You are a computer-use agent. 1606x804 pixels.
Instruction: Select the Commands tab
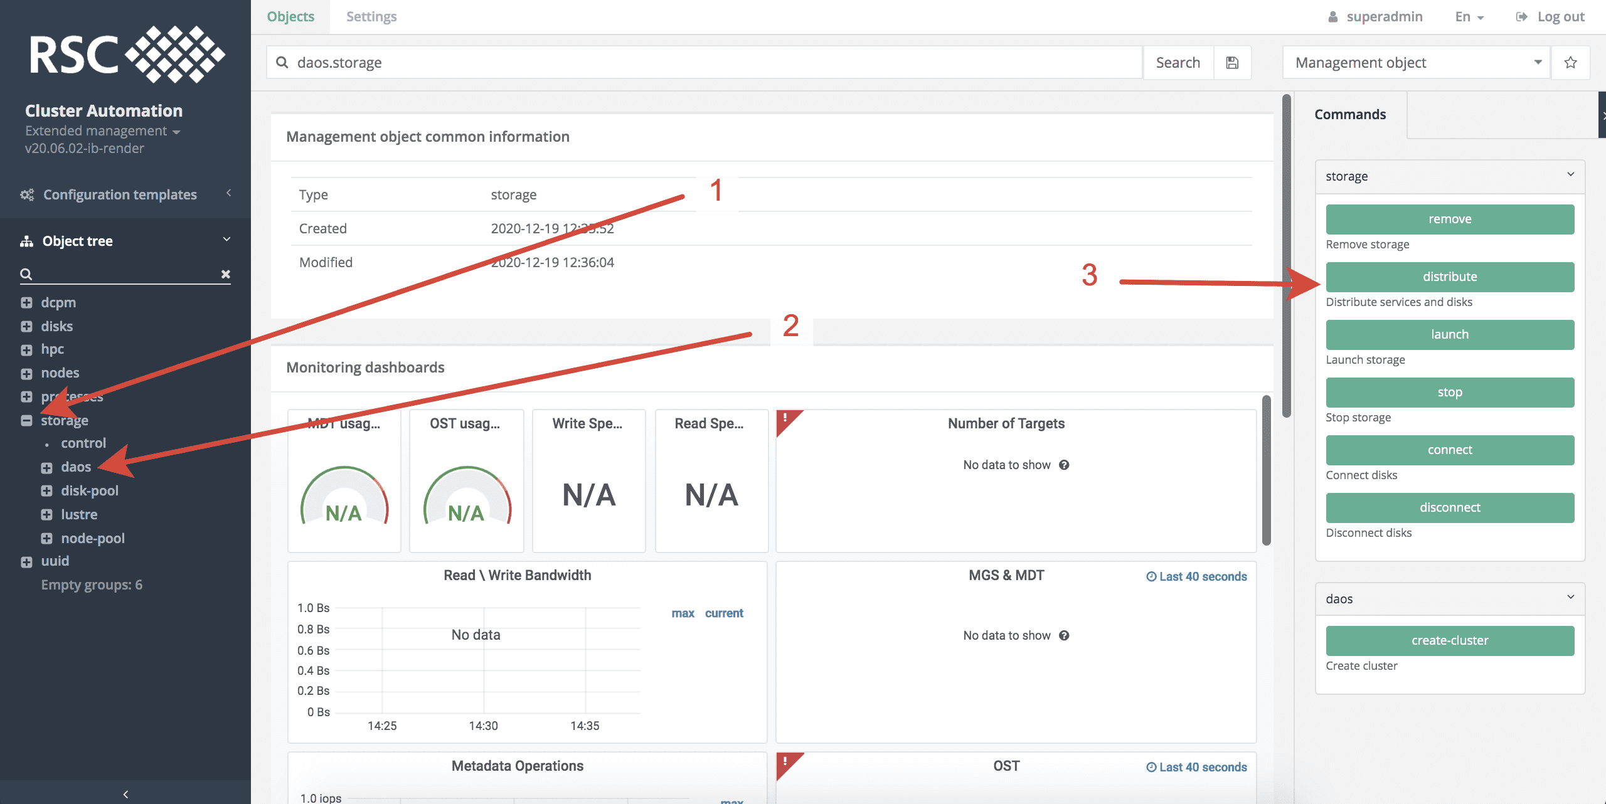[x=1350, y=115]
